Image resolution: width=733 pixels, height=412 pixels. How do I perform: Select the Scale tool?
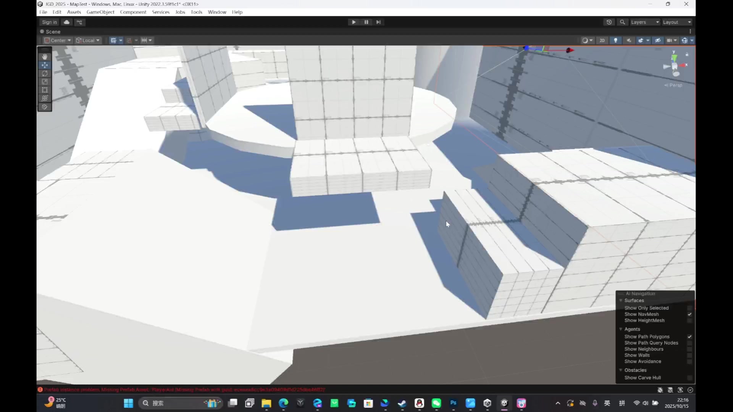point(45,82)
